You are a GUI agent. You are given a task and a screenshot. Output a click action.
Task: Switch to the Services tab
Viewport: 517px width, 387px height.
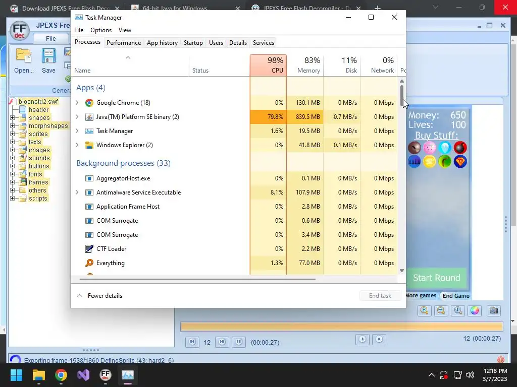tap(264, 43)
